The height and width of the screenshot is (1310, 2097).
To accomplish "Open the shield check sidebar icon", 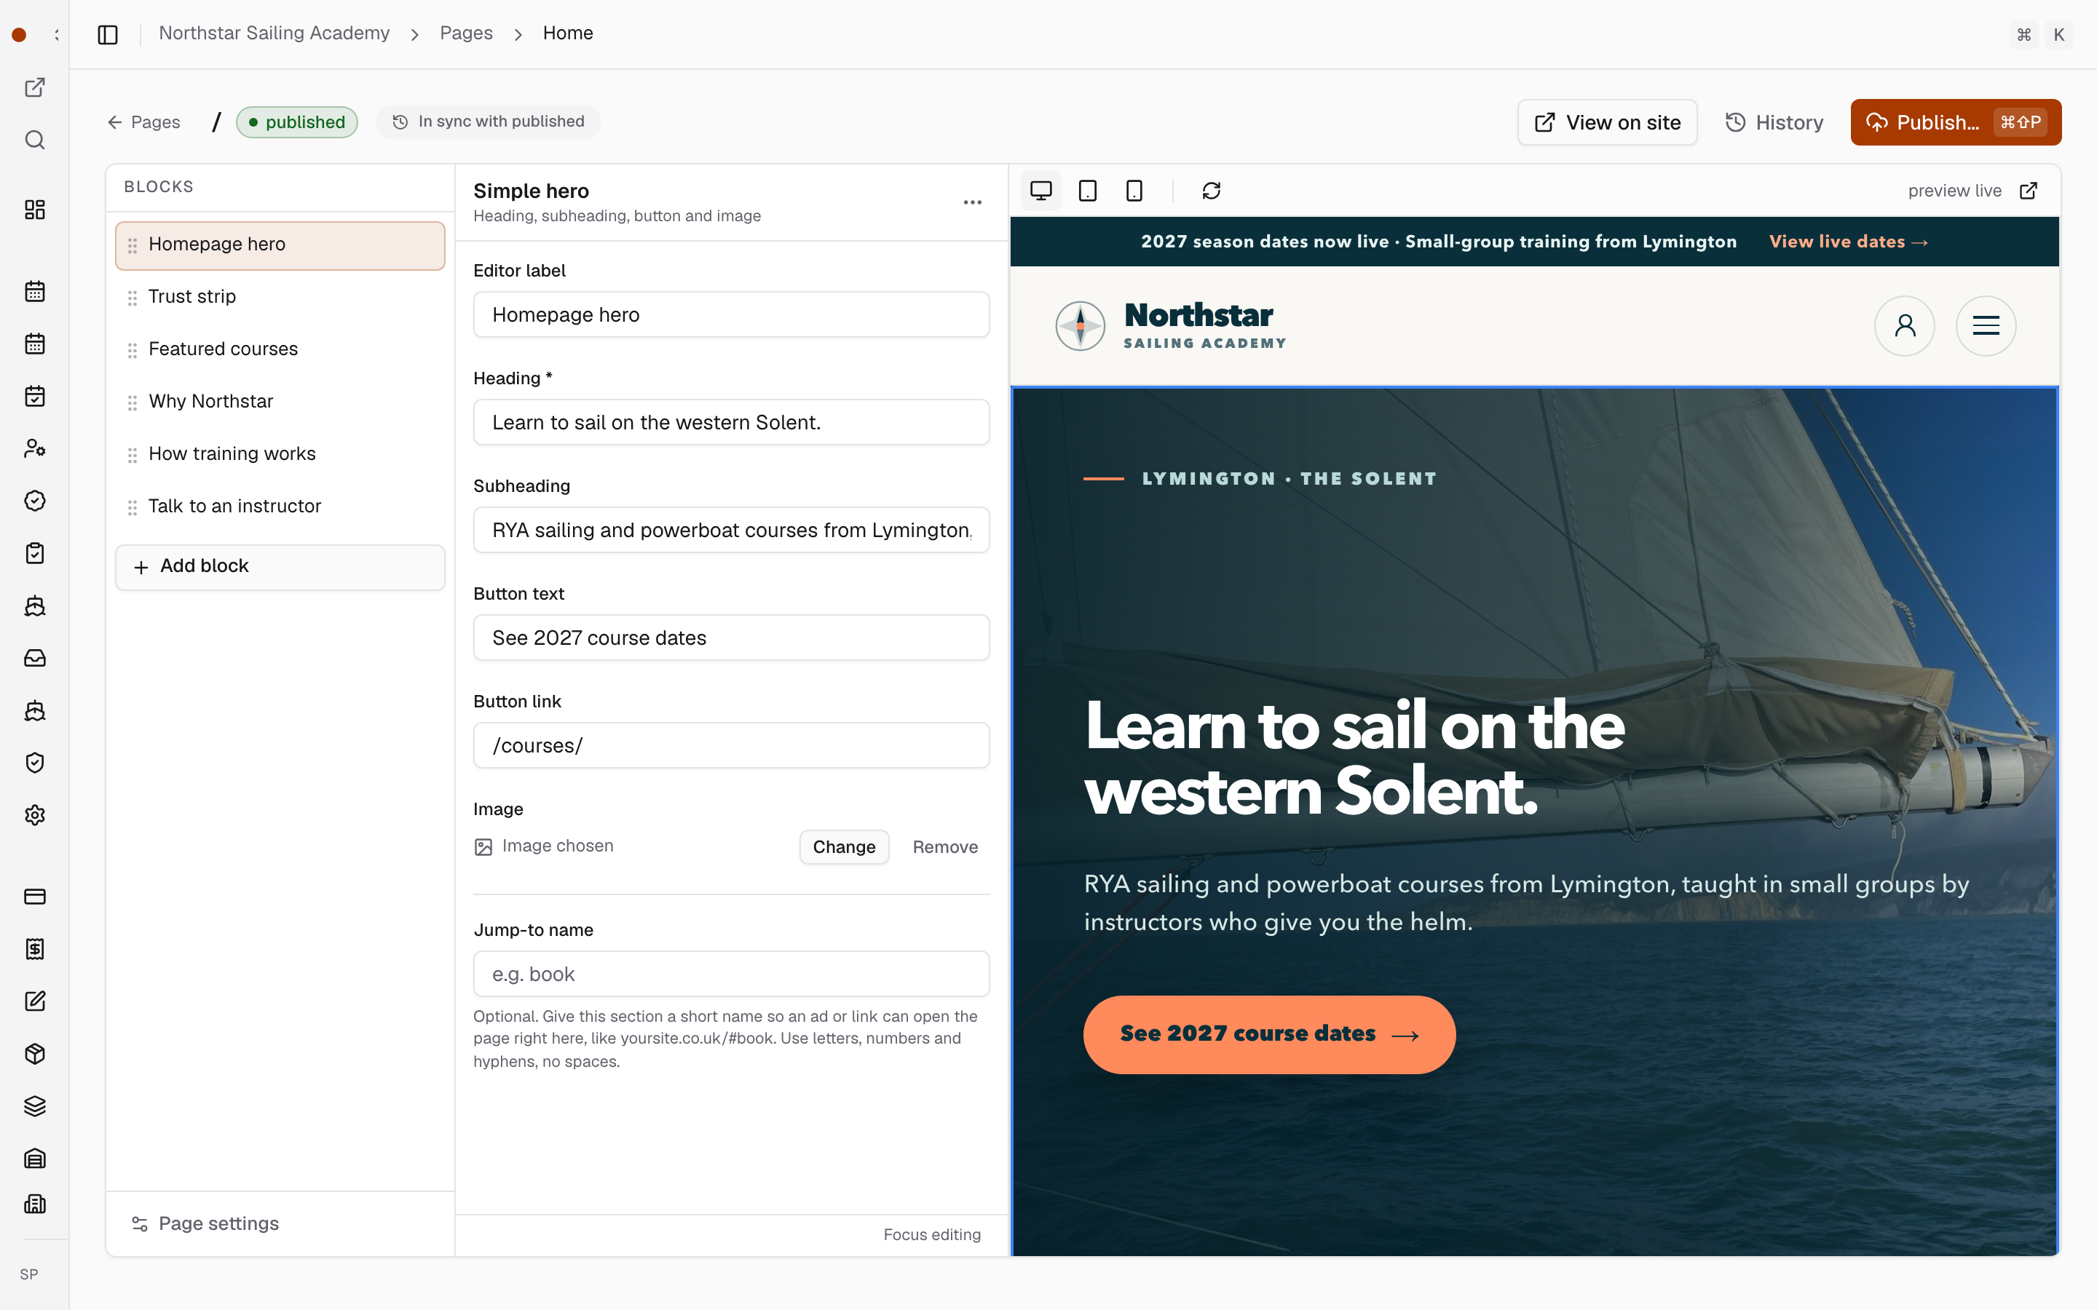I will coord(35,763).
